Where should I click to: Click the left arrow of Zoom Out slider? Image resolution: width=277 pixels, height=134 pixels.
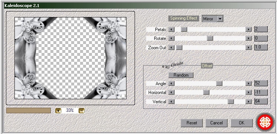tap(171, 47)
